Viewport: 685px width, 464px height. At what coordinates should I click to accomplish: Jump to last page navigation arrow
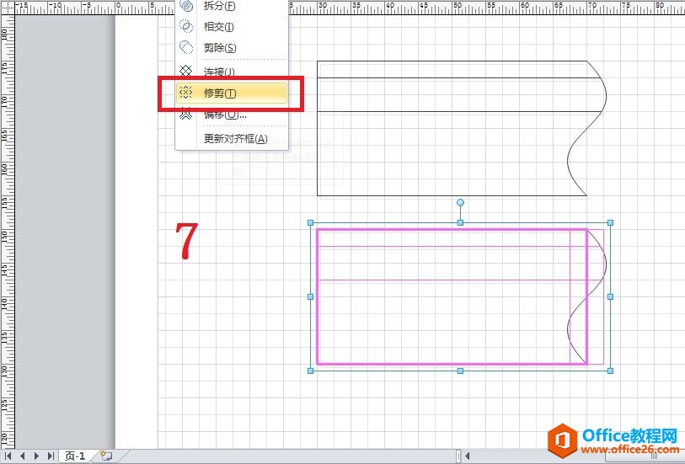pos(51,456)
